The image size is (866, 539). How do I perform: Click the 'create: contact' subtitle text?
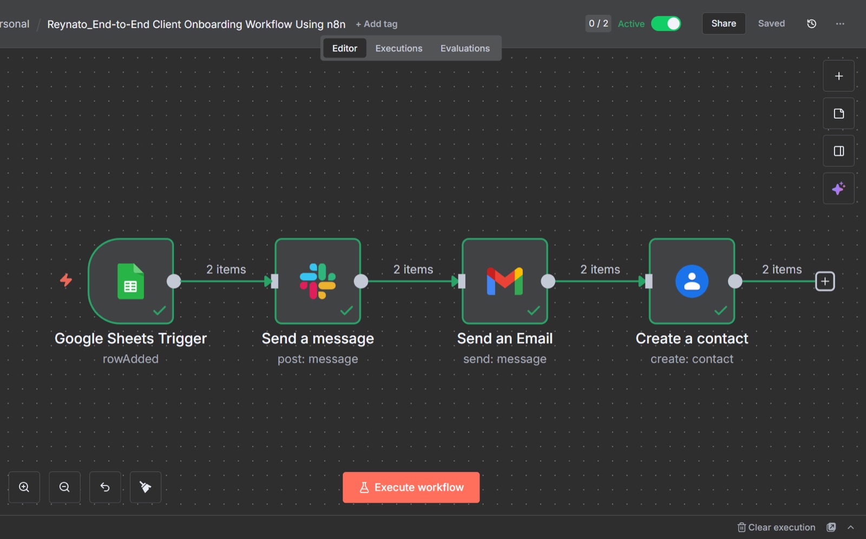pos(692,359)
